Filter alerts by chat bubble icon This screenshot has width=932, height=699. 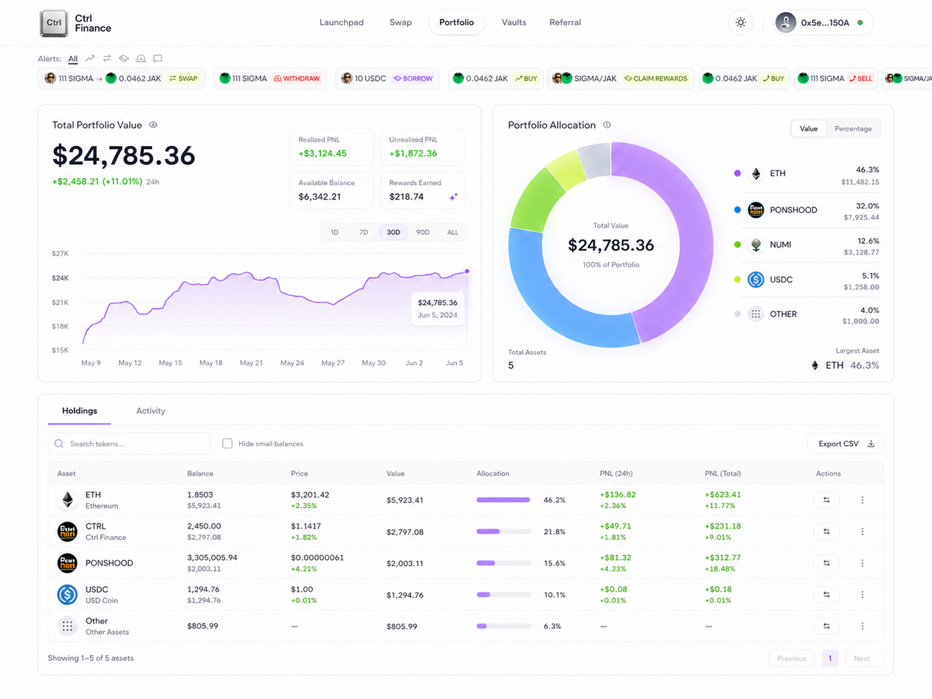click(157, 58)
